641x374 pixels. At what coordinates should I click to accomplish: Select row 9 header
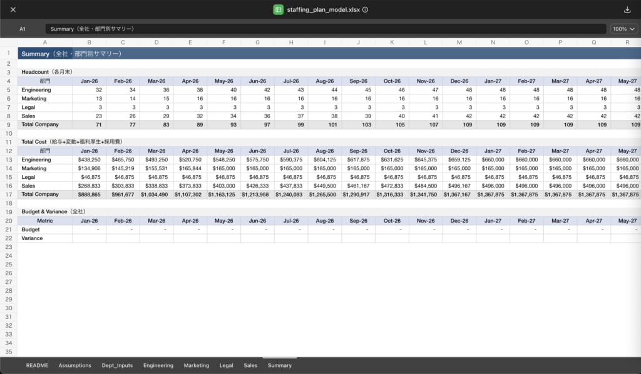pos(9,124)
